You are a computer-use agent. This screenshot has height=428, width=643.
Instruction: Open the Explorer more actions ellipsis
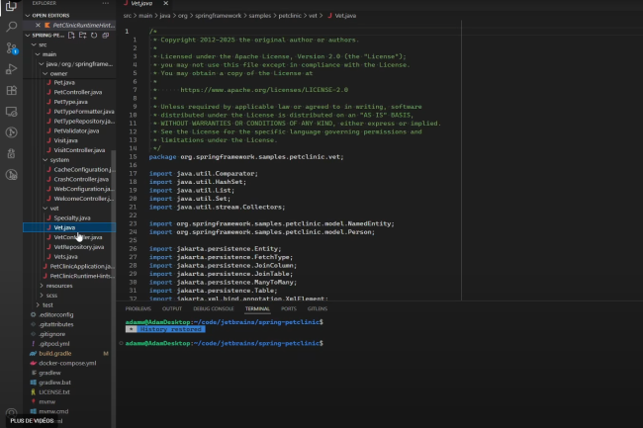[x=106, y=3]
